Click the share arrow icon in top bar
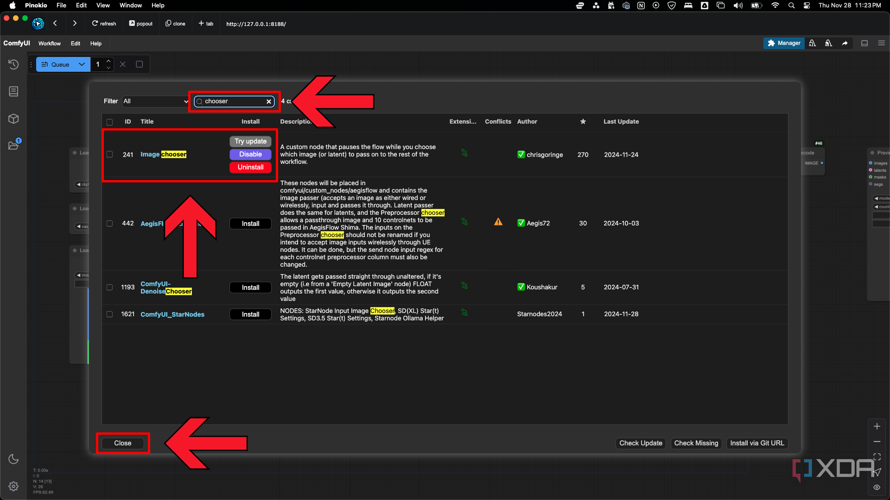The image size is (890, 500). (x=845, y=43)
